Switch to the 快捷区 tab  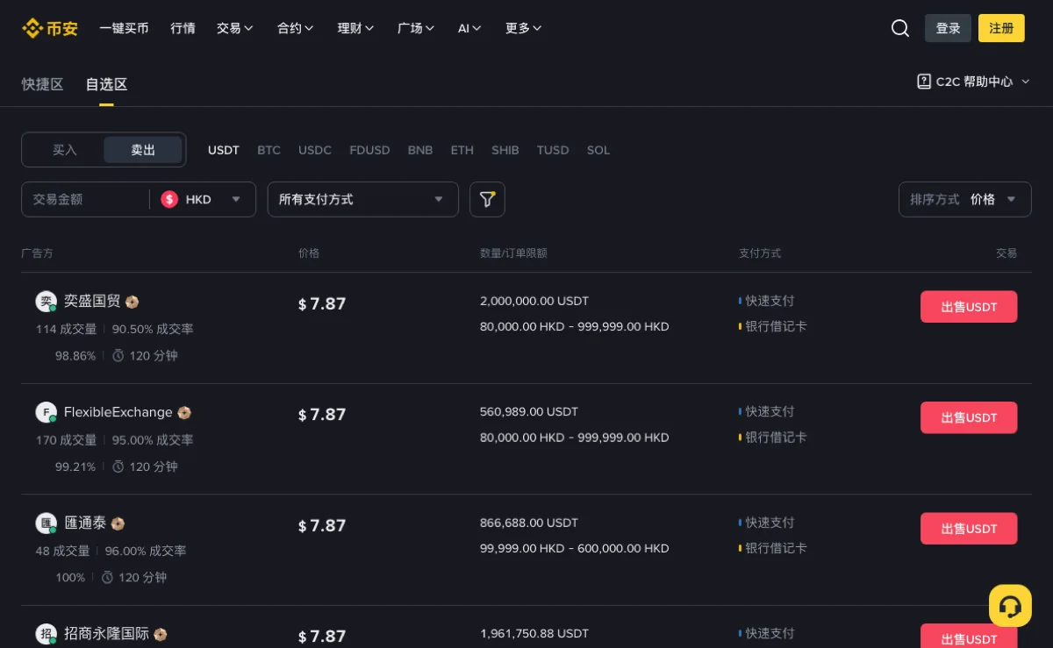tap(42, 84)
